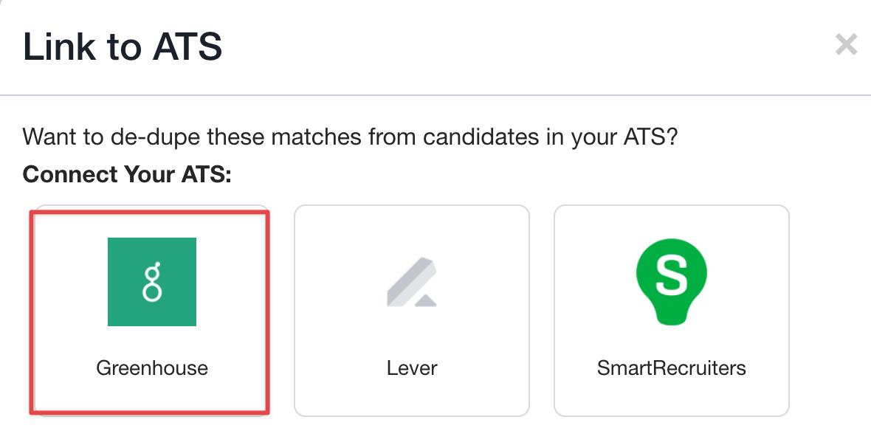
Task: Click the green Greenhouse logo icon
Action: (152, 281)
